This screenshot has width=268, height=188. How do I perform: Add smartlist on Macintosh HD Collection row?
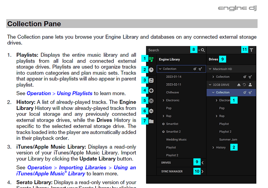245,77
